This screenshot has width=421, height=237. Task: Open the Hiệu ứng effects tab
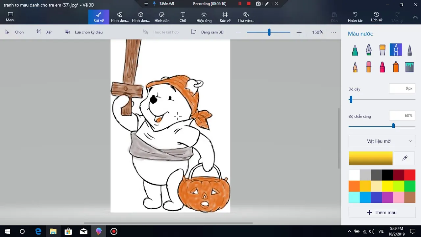(x=204, y=17)
